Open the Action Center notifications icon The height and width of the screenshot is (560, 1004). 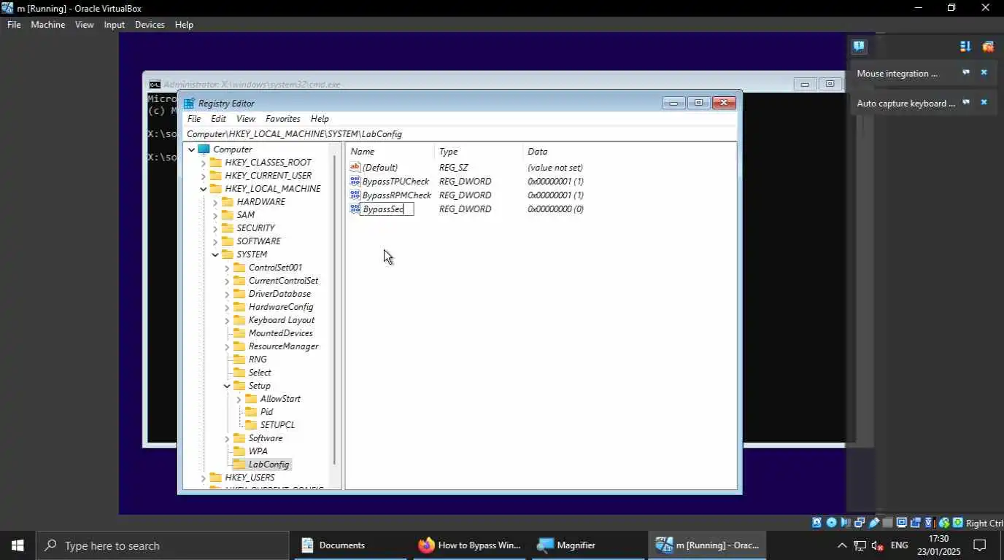coord(980,545)
